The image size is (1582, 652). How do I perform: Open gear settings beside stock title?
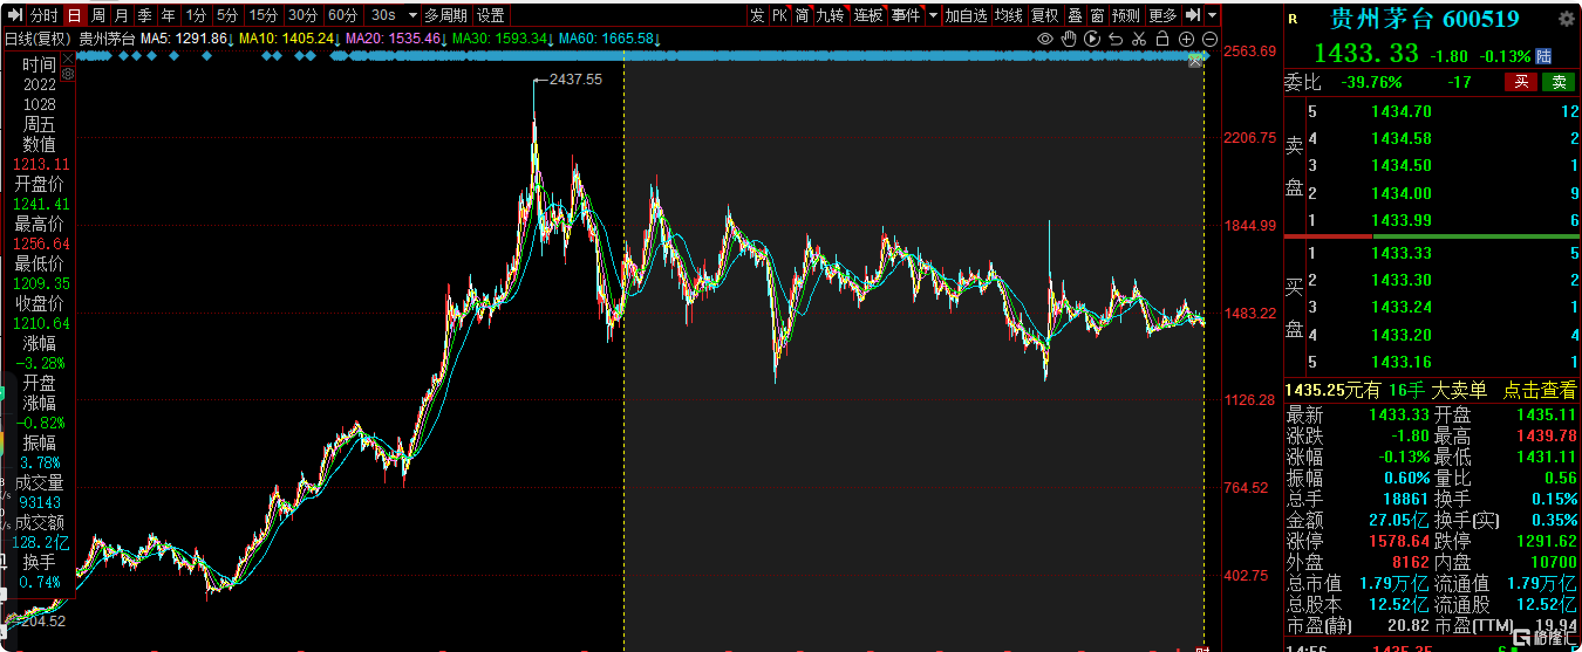click(x=1566, y=19)
